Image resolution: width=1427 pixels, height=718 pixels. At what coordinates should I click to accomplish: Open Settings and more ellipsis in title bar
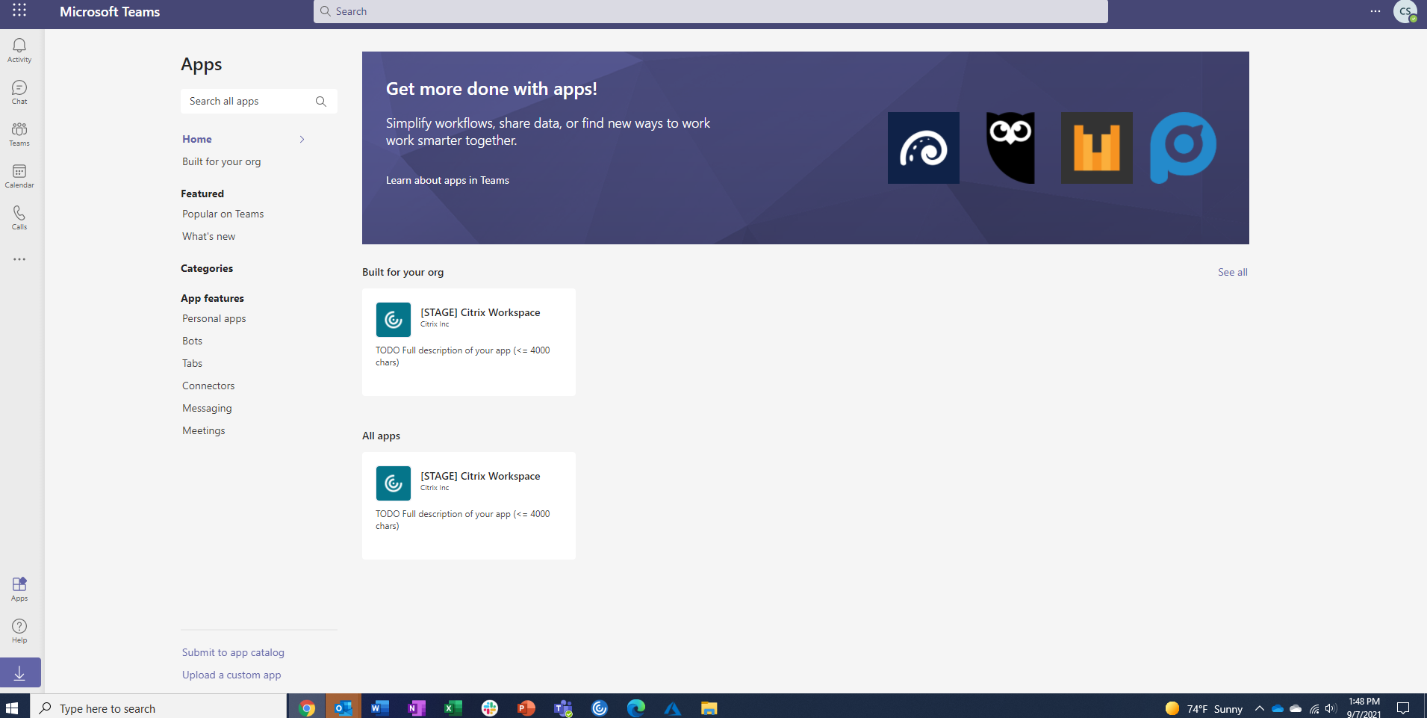1375,11
